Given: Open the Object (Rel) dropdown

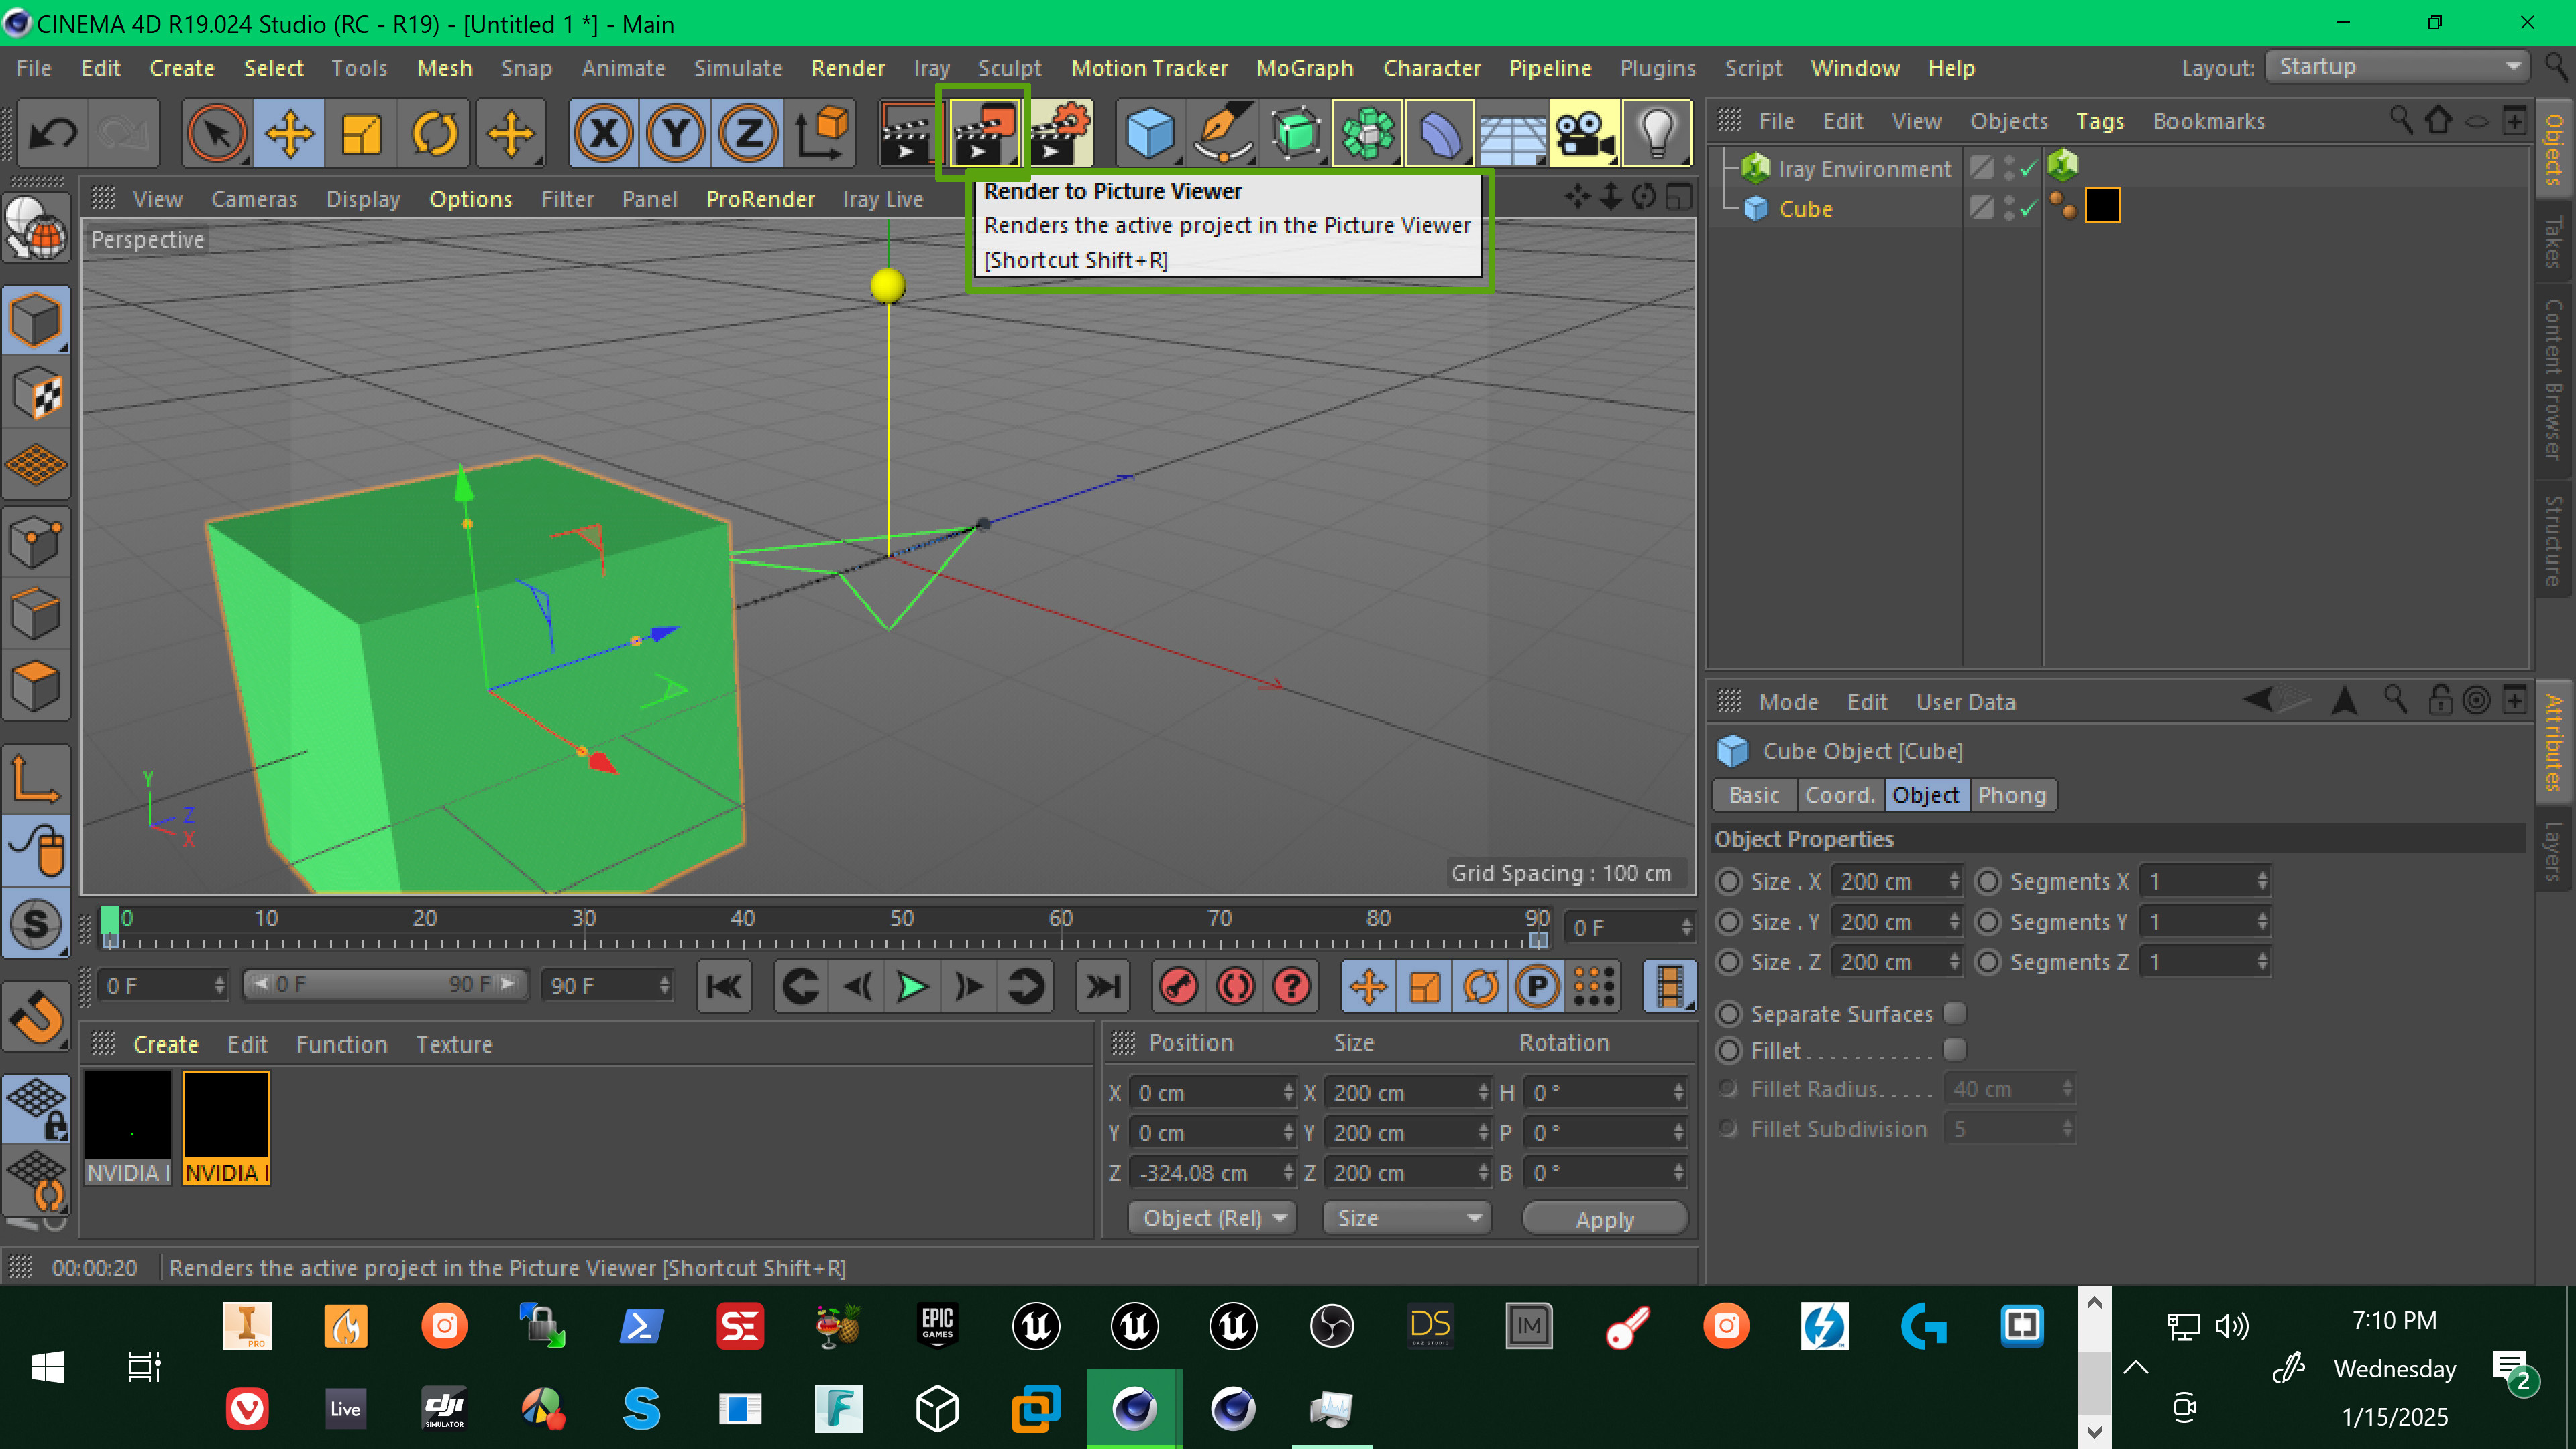Looking at the screenshot, I should click(x=1212, y=1217).
